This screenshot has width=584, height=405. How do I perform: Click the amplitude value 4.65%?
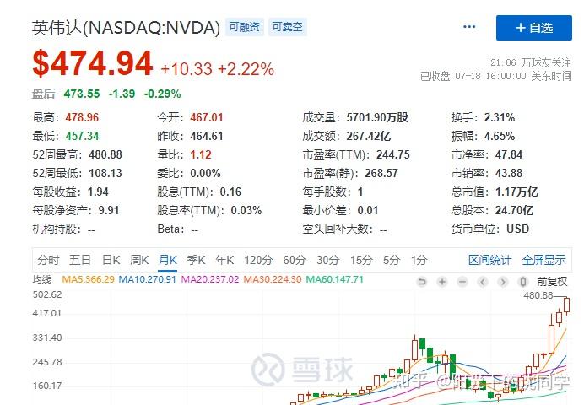point(500,136)
